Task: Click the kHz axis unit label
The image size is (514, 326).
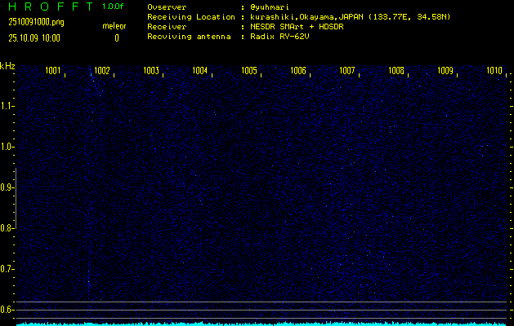Action: [7, 66]
